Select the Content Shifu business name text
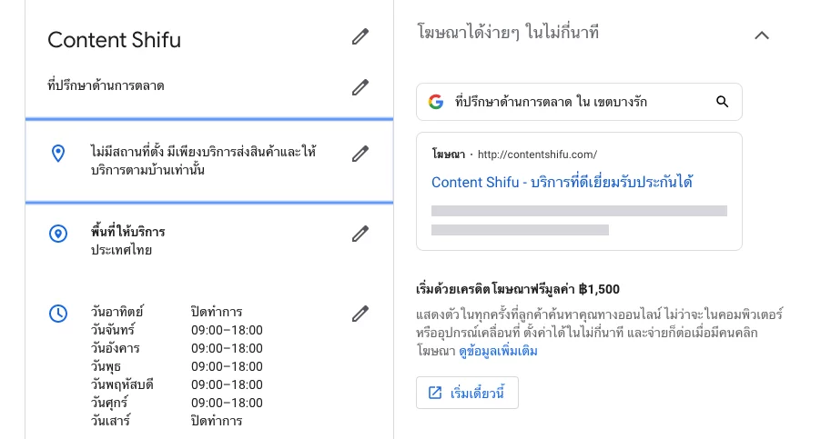This screenshot has height=439, width=821. [x=114, y=40]
